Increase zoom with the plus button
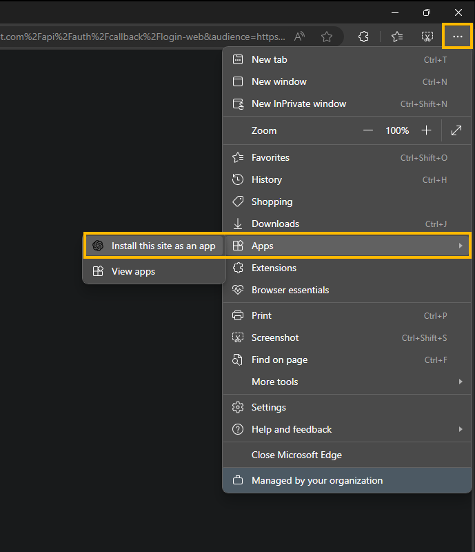The width and height of the screenshot is (475, 552). pos(427,130)
